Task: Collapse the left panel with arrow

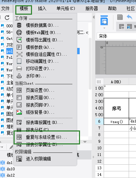Action: point(94,17)
